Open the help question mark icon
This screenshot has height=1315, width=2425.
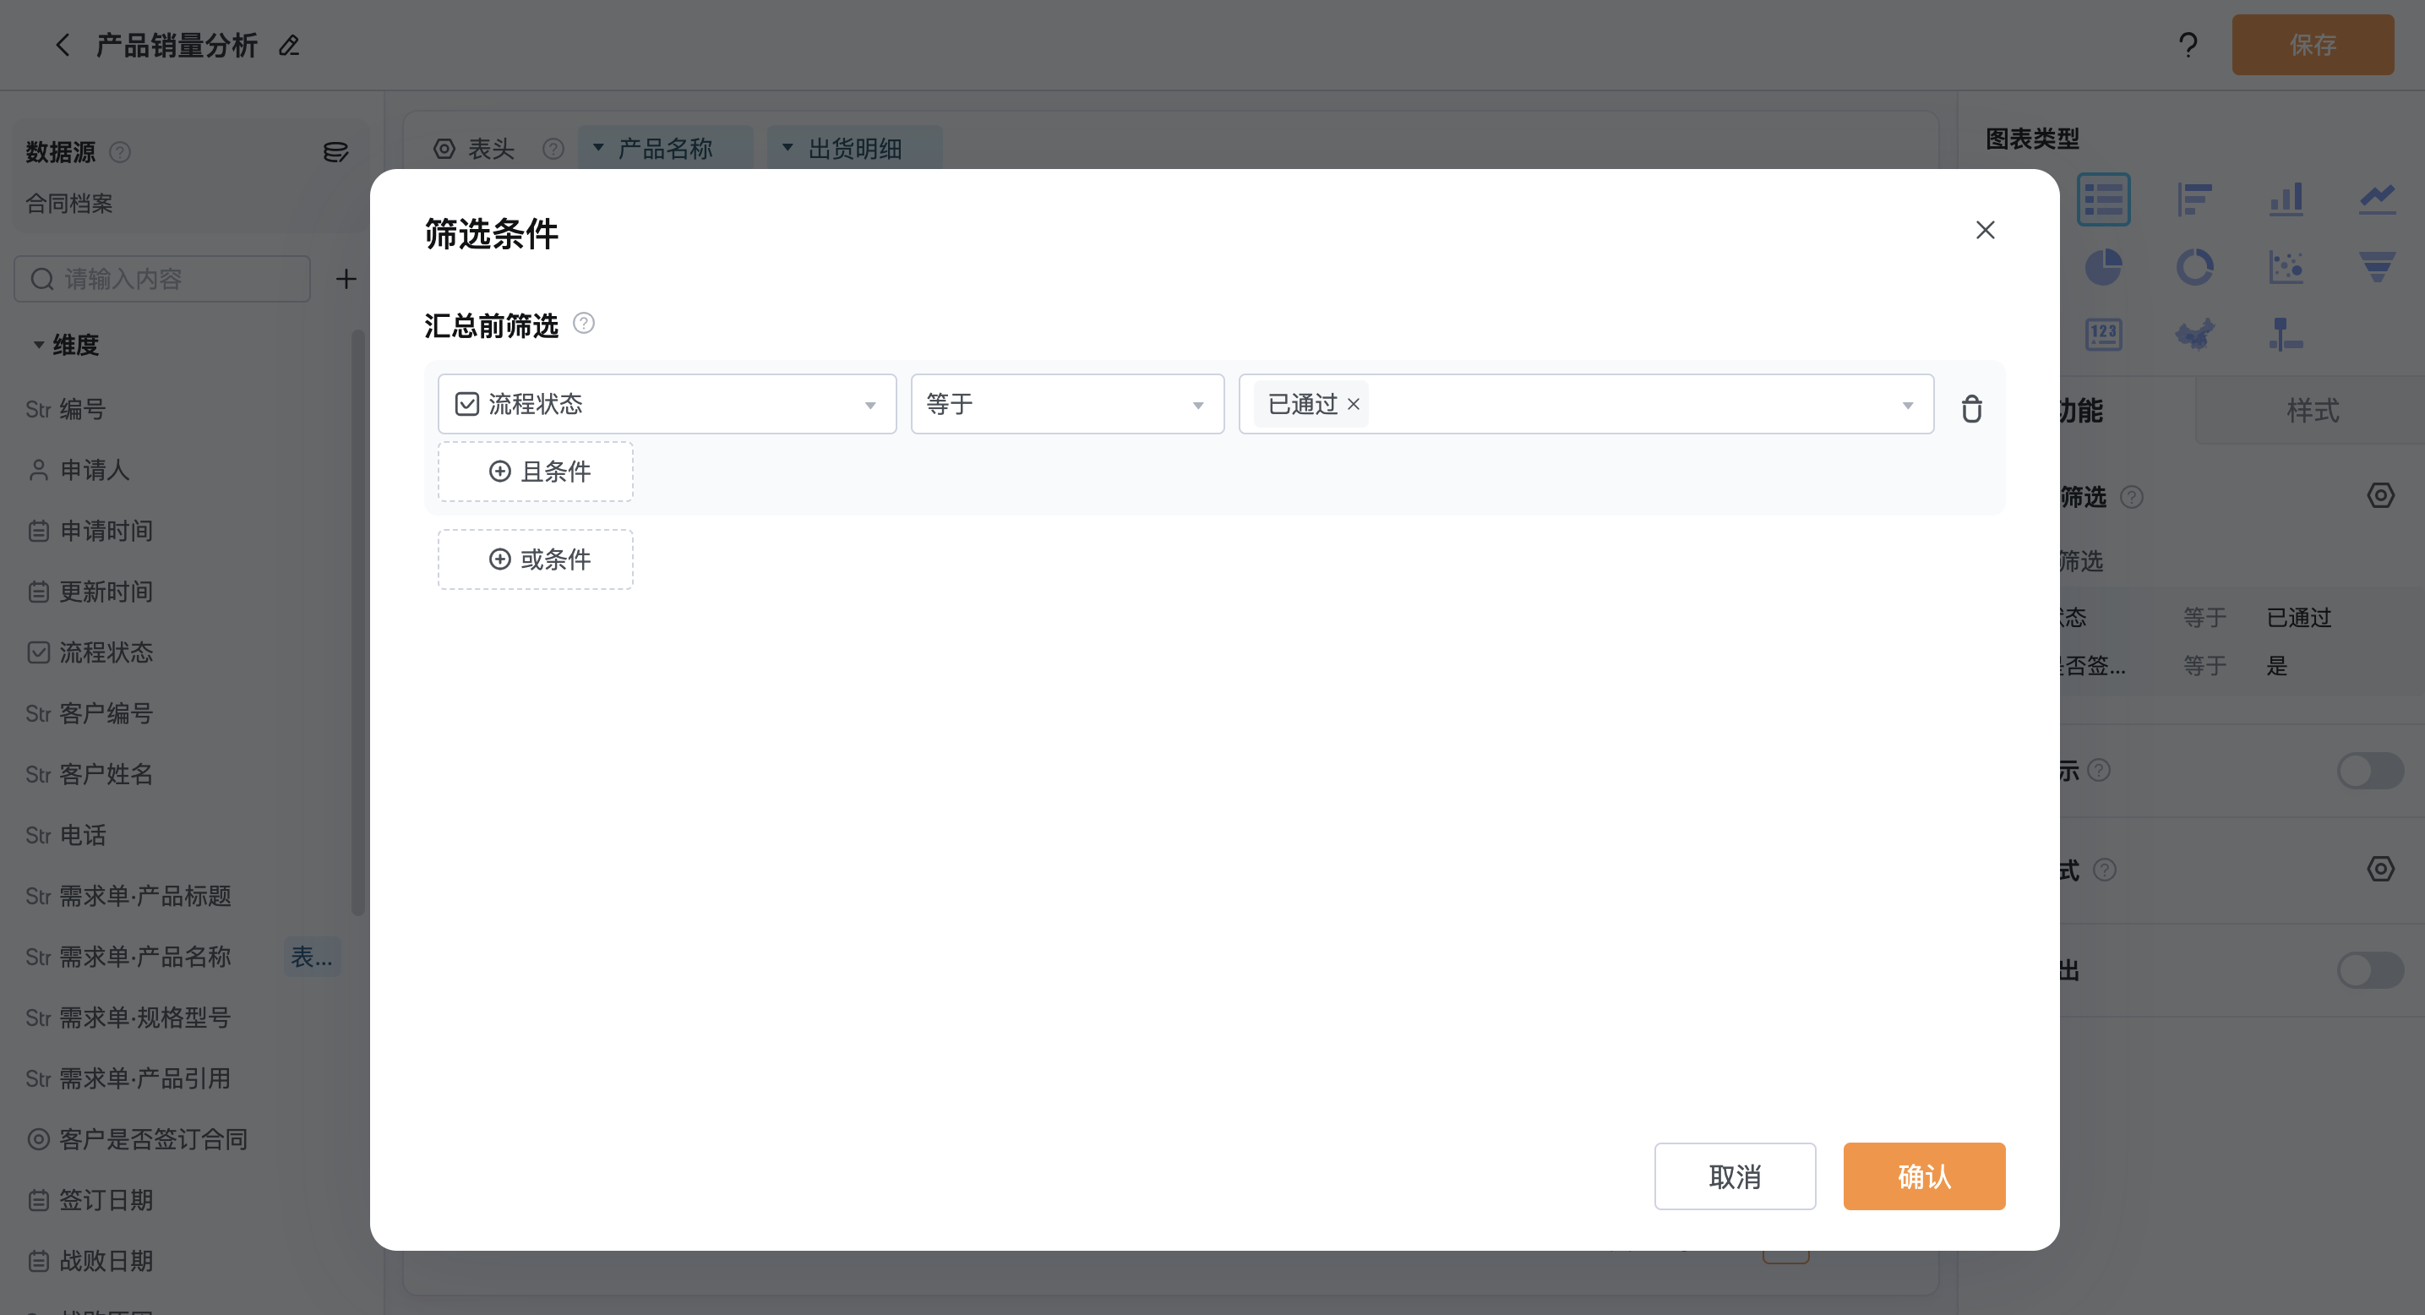pyautogui.click(x=2188, y=45)
